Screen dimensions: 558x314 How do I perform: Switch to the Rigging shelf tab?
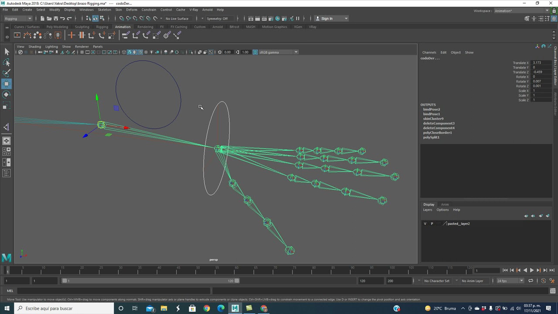(x=102, y=27)
